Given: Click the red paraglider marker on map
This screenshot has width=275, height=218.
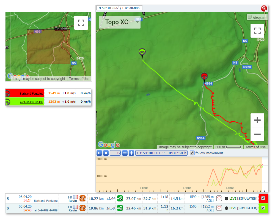Looking at the screenshot, I should pyautogui.click(x=204, y=77).
